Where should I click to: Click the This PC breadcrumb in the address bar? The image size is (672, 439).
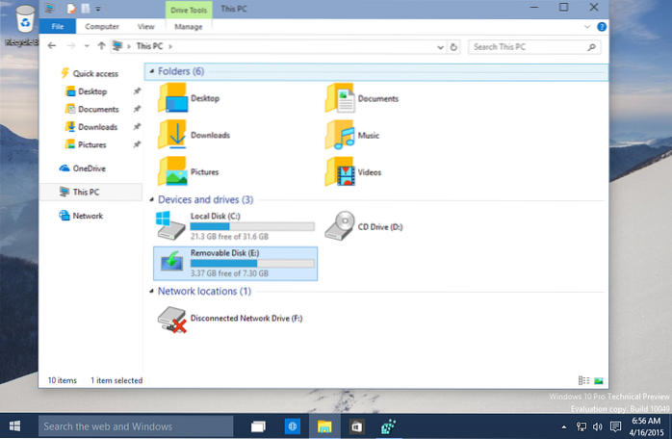tap(149, 46)
